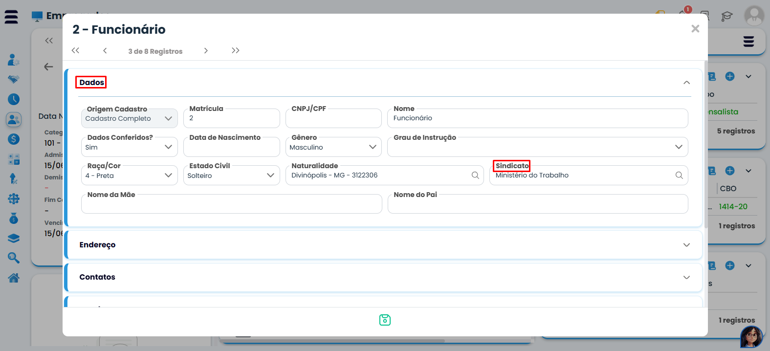Click the modal's vertical scrollbar
The width and height of the screenshot is (770, 351).
(x=705, y=144)
